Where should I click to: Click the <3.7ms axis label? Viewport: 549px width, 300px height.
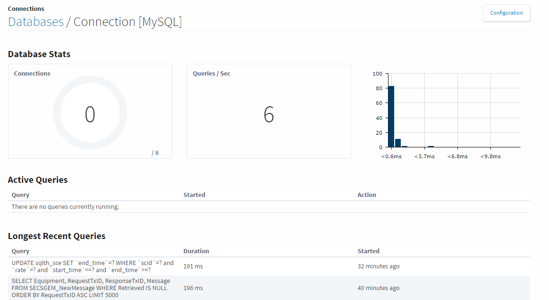424,156
